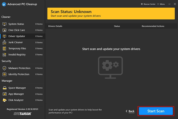Screen dimensions: 178x119
Task: Click the Security section heading
Action: coord(6,61)
